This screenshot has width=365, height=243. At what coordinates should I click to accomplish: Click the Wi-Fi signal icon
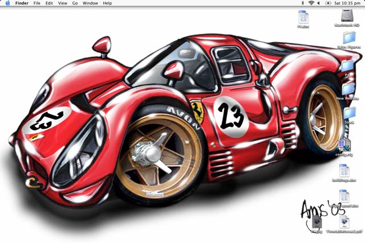(x=311, y=3)
